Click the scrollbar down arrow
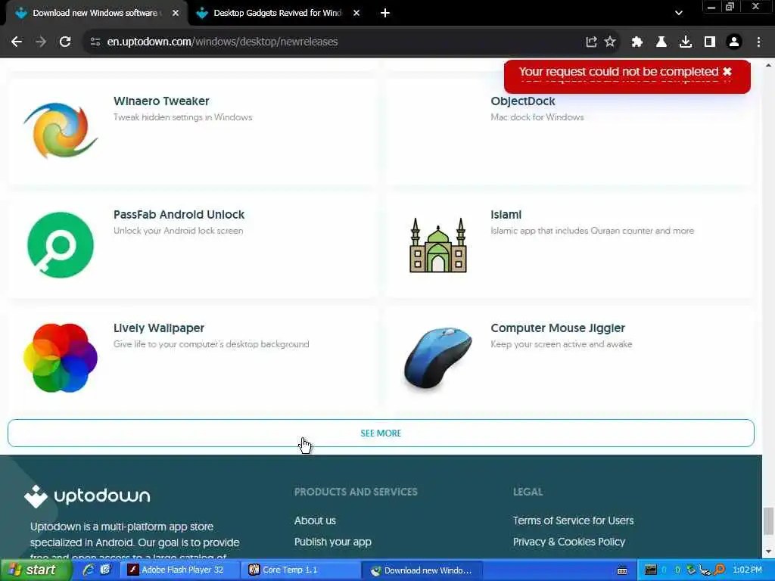This screenshot has height=581, width=775. coord(768,551)
